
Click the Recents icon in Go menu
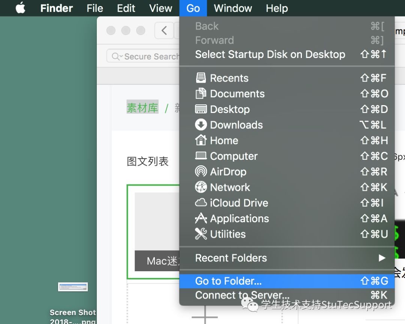201,78
